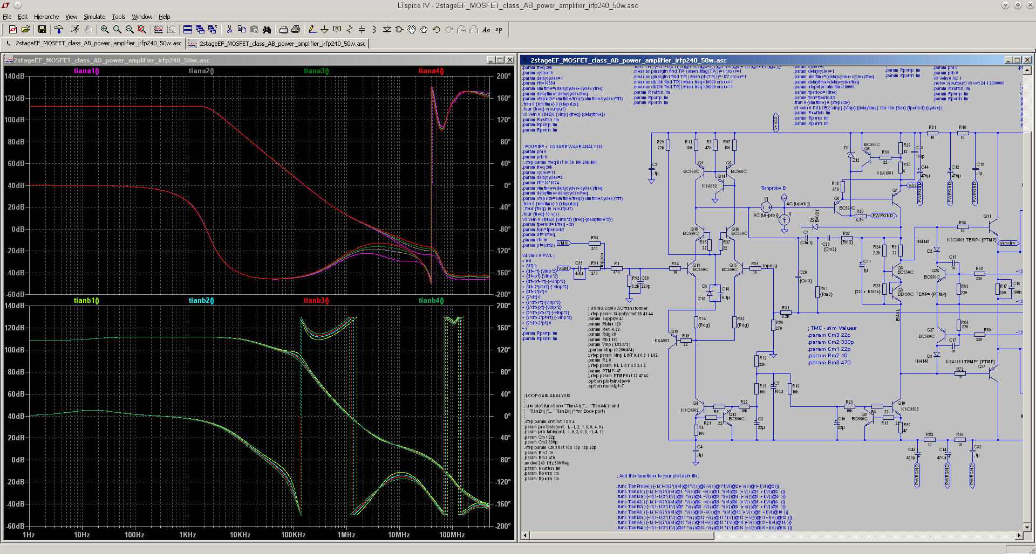Zoom to fit with crossed magnifier icon
This screenshot has height=554, width=1036.
(x=142, y=30)
